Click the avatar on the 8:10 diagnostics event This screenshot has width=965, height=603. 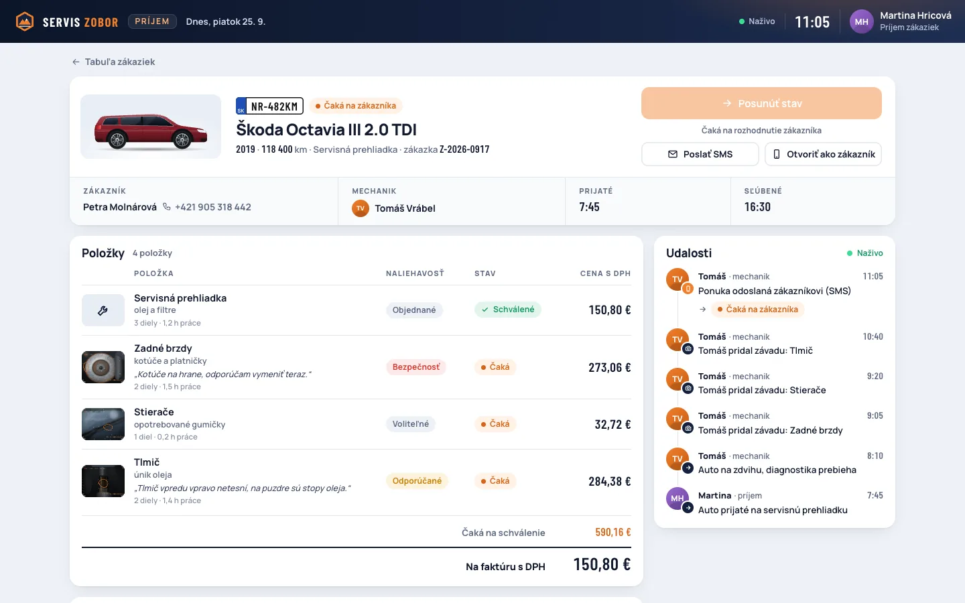click(x=678, y=459)
